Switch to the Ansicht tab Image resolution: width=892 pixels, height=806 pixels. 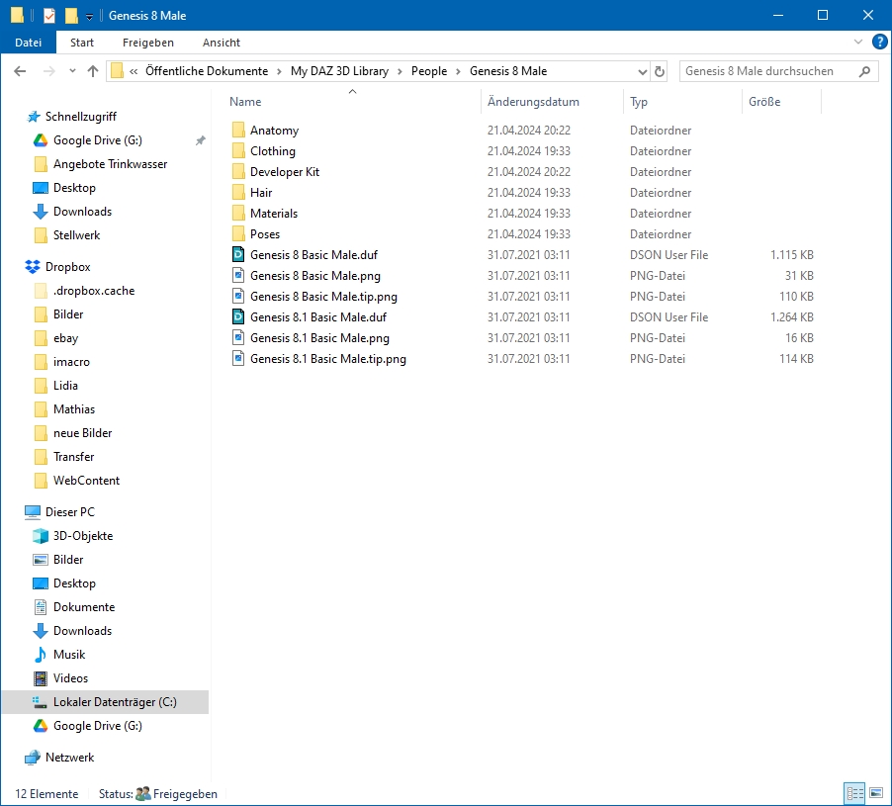coord(222,43)
